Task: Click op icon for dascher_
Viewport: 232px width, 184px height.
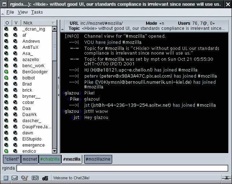Action: click(x=6, y=120)
